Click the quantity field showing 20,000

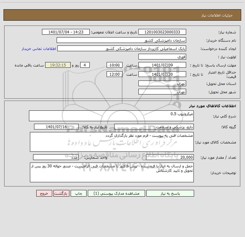pos(170,157)
